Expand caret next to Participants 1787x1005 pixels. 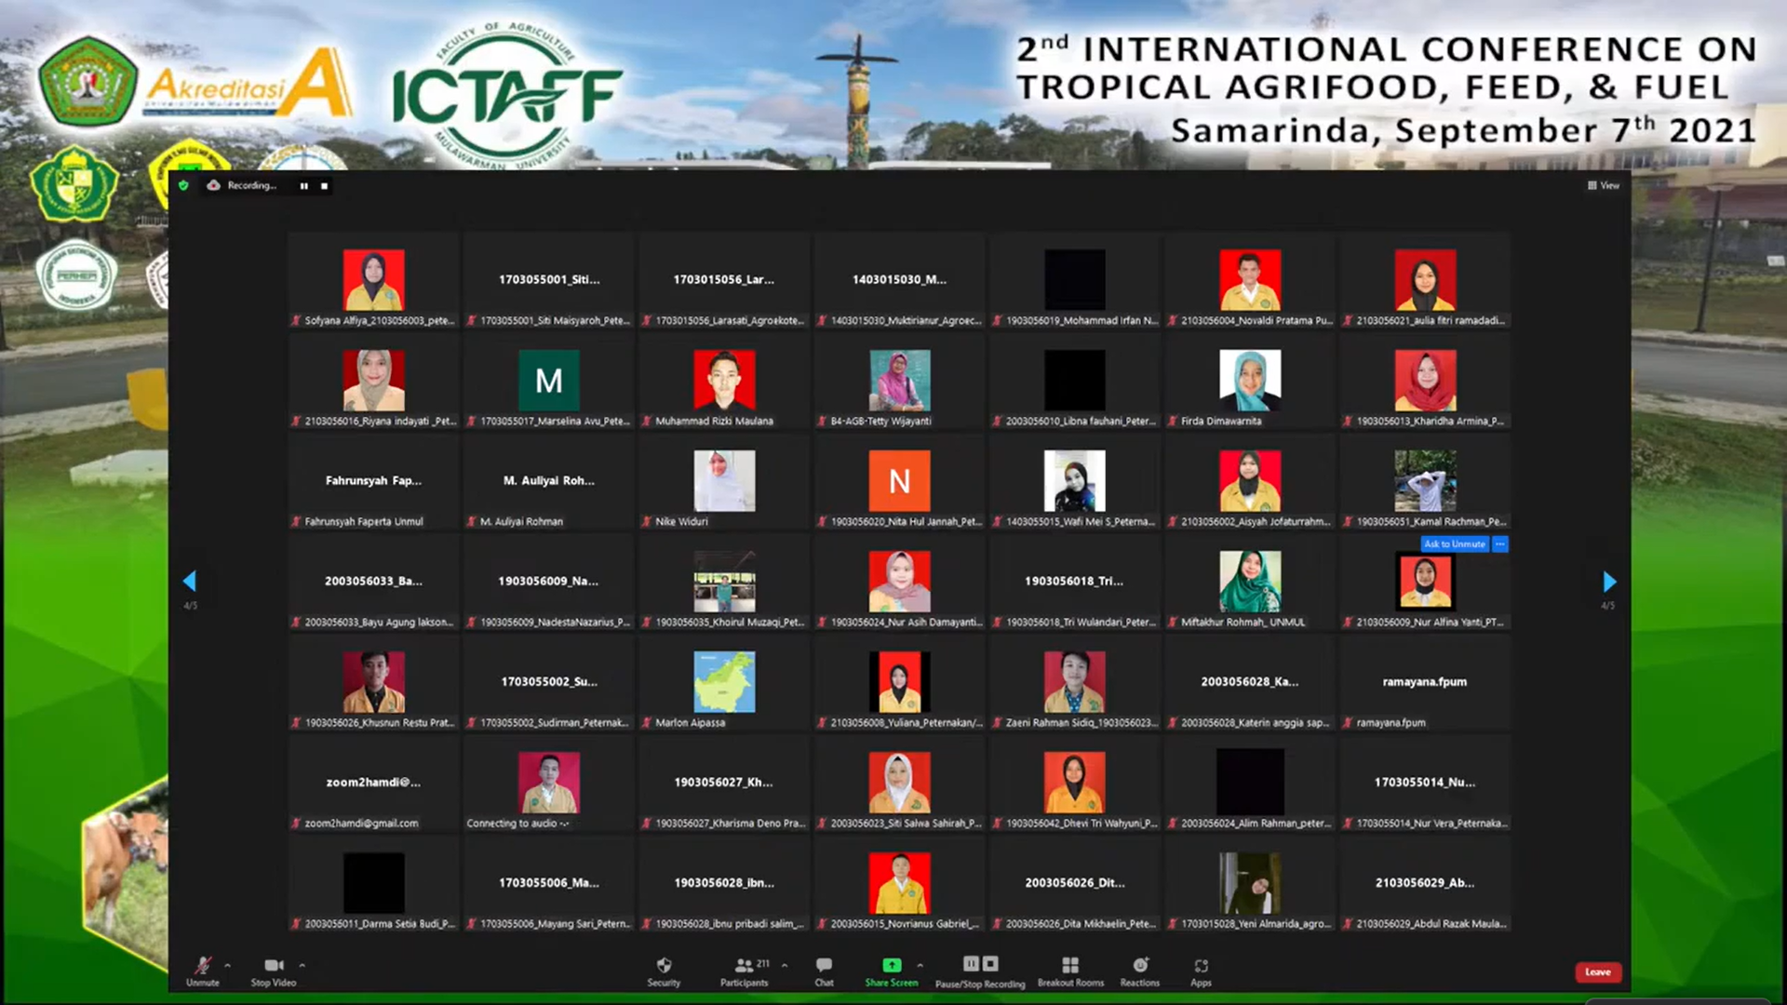[x=785, y=966]
